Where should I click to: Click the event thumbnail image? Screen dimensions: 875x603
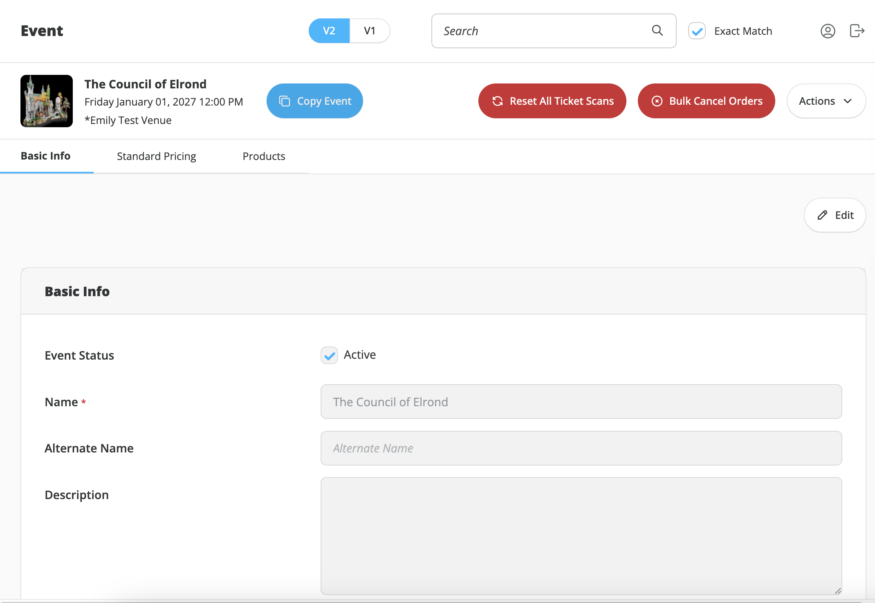pyautogui.click(x=47, y=101)
